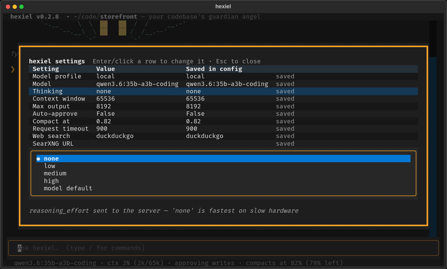Screen dimensions: 447x269
Task: Click the Web search value 'duckduckgo'
Action: point(115,136)
